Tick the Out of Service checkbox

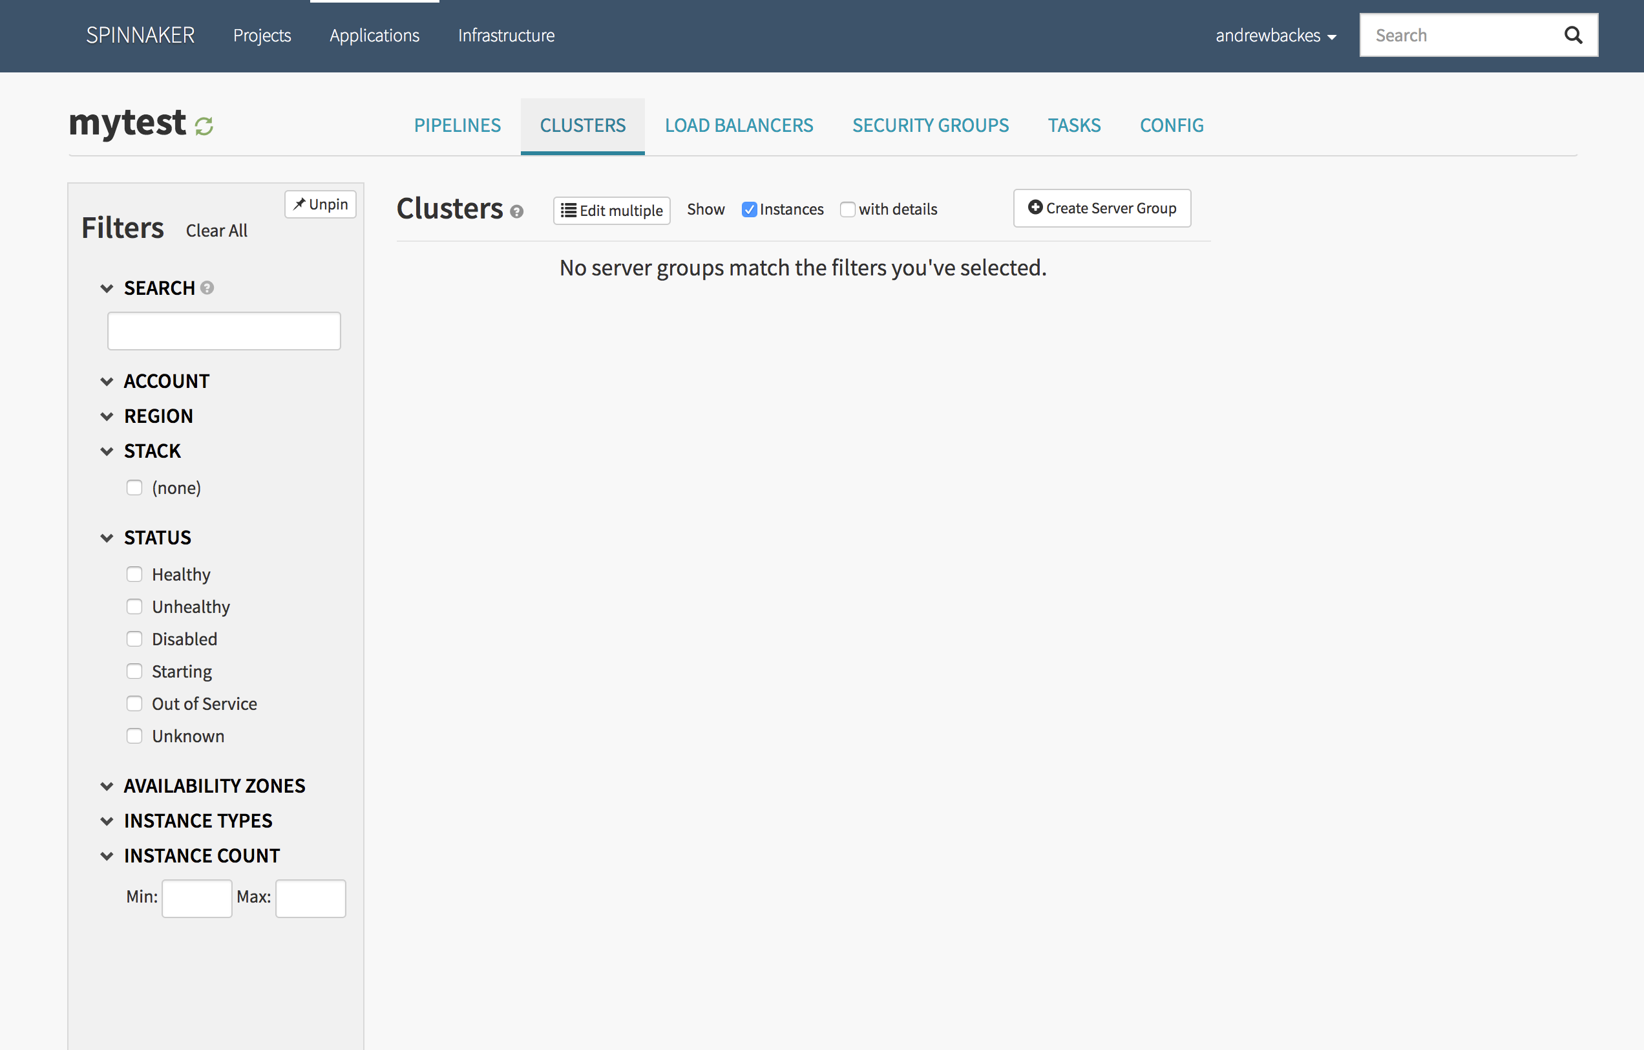[x=134, y=703]
